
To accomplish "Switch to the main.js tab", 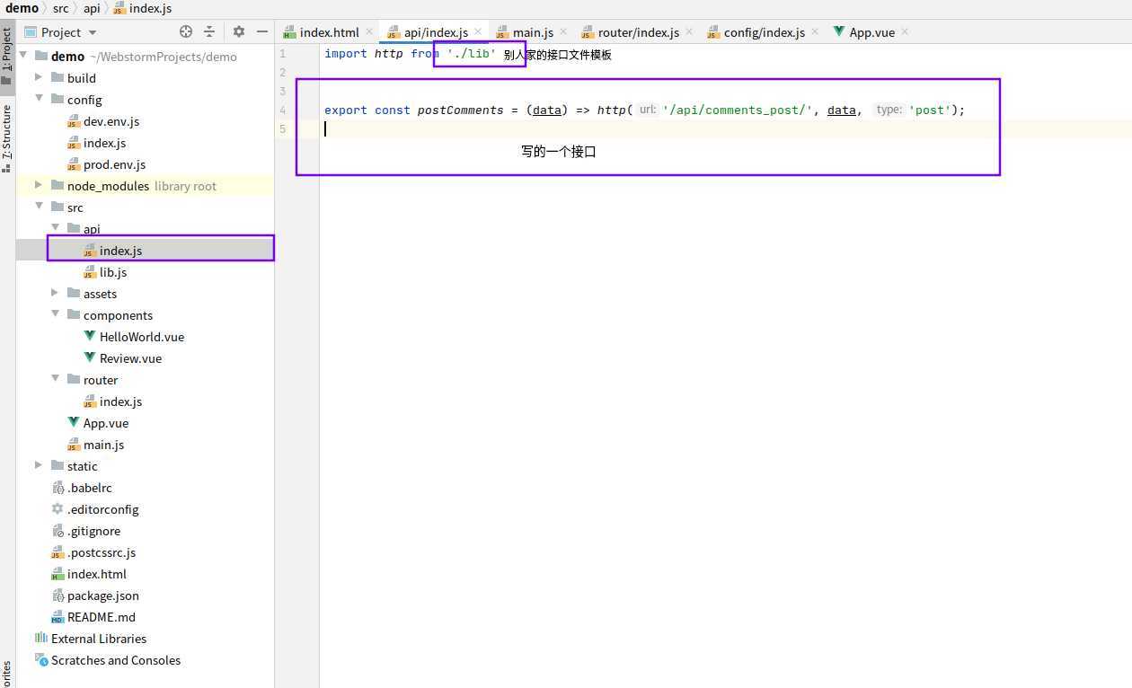I will click(x=533, y=32).
